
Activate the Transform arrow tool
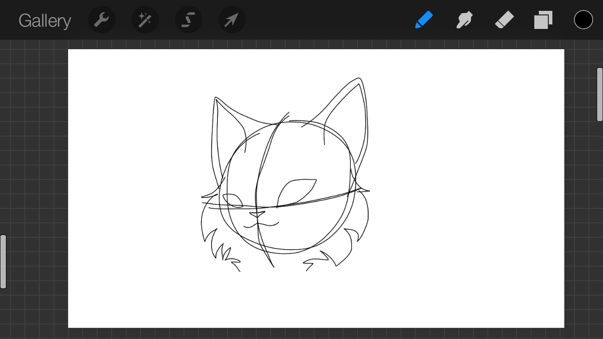[x=232, y=20]
